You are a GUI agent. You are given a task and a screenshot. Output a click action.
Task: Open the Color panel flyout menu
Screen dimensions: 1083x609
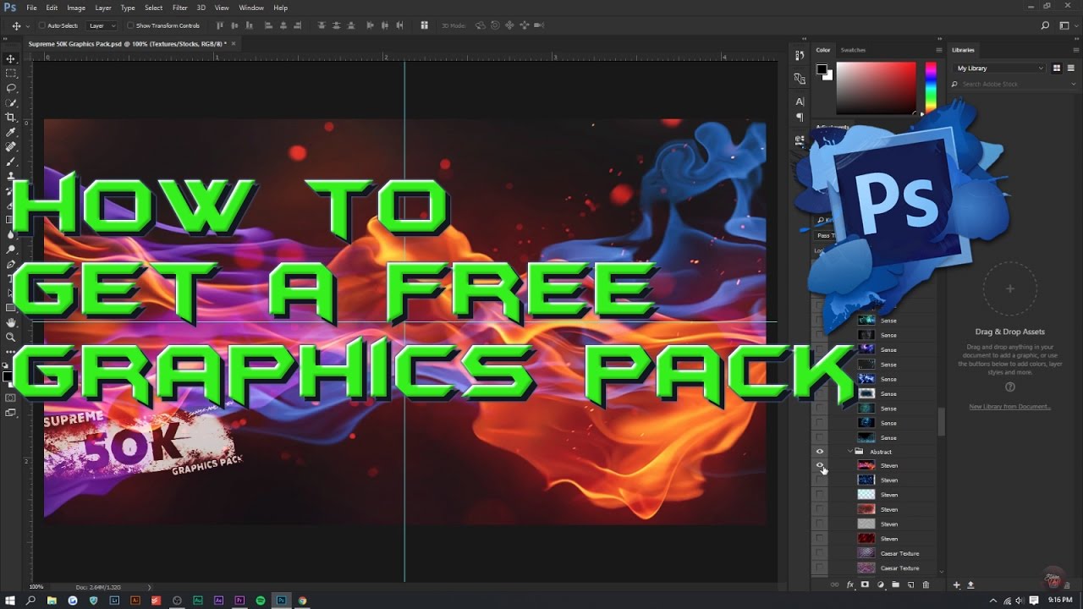pos(938,50)
